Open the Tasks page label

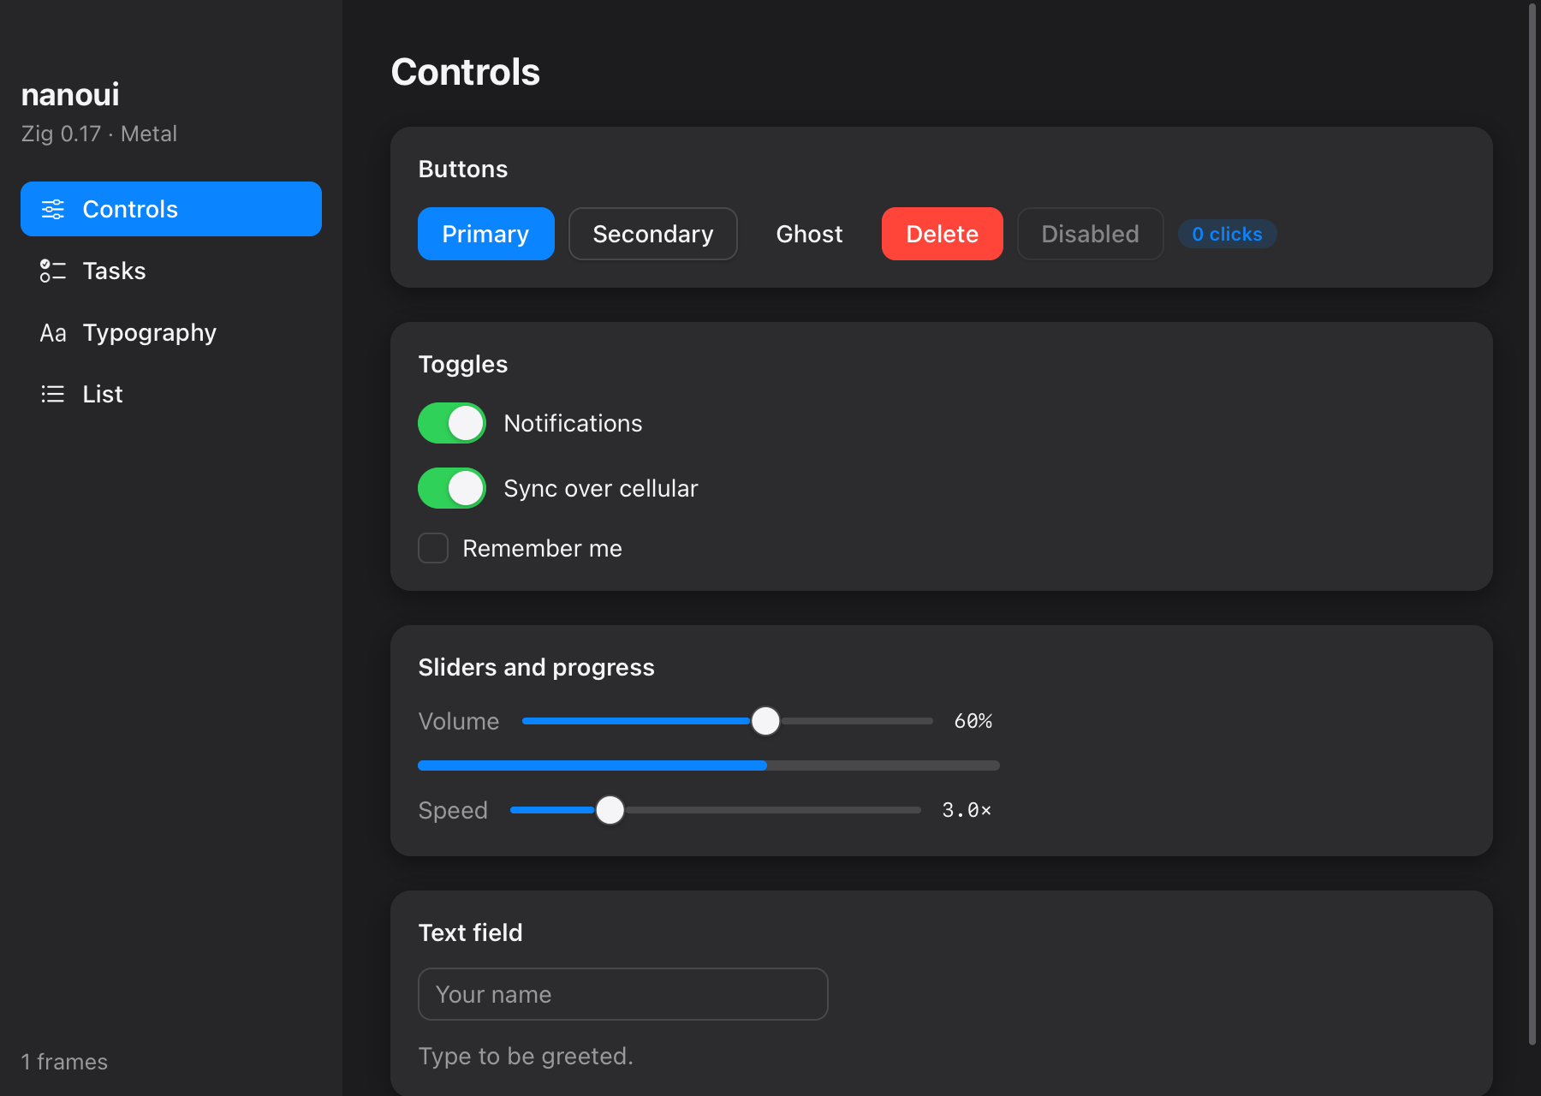114,271
